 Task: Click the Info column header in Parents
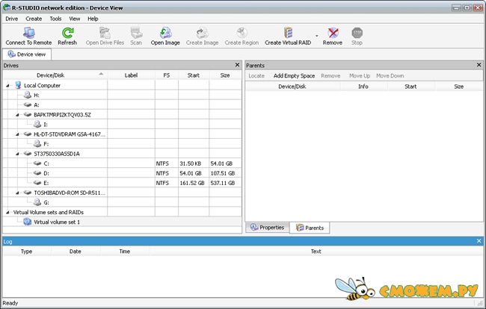[363, 87]
